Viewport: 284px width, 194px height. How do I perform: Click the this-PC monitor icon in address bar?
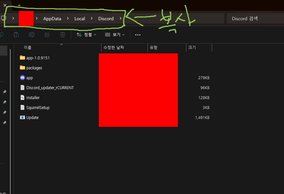[x=4, y=18]
